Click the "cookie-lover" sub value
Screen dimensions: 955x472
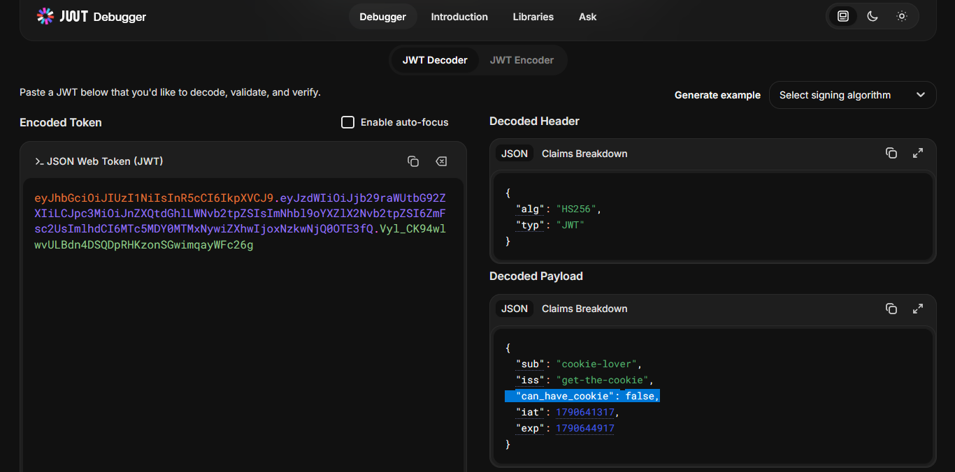click(596, 364)
